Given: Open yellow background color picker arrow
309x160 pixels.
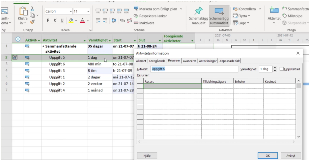Looking at the screenshot, I should (76, 21).
